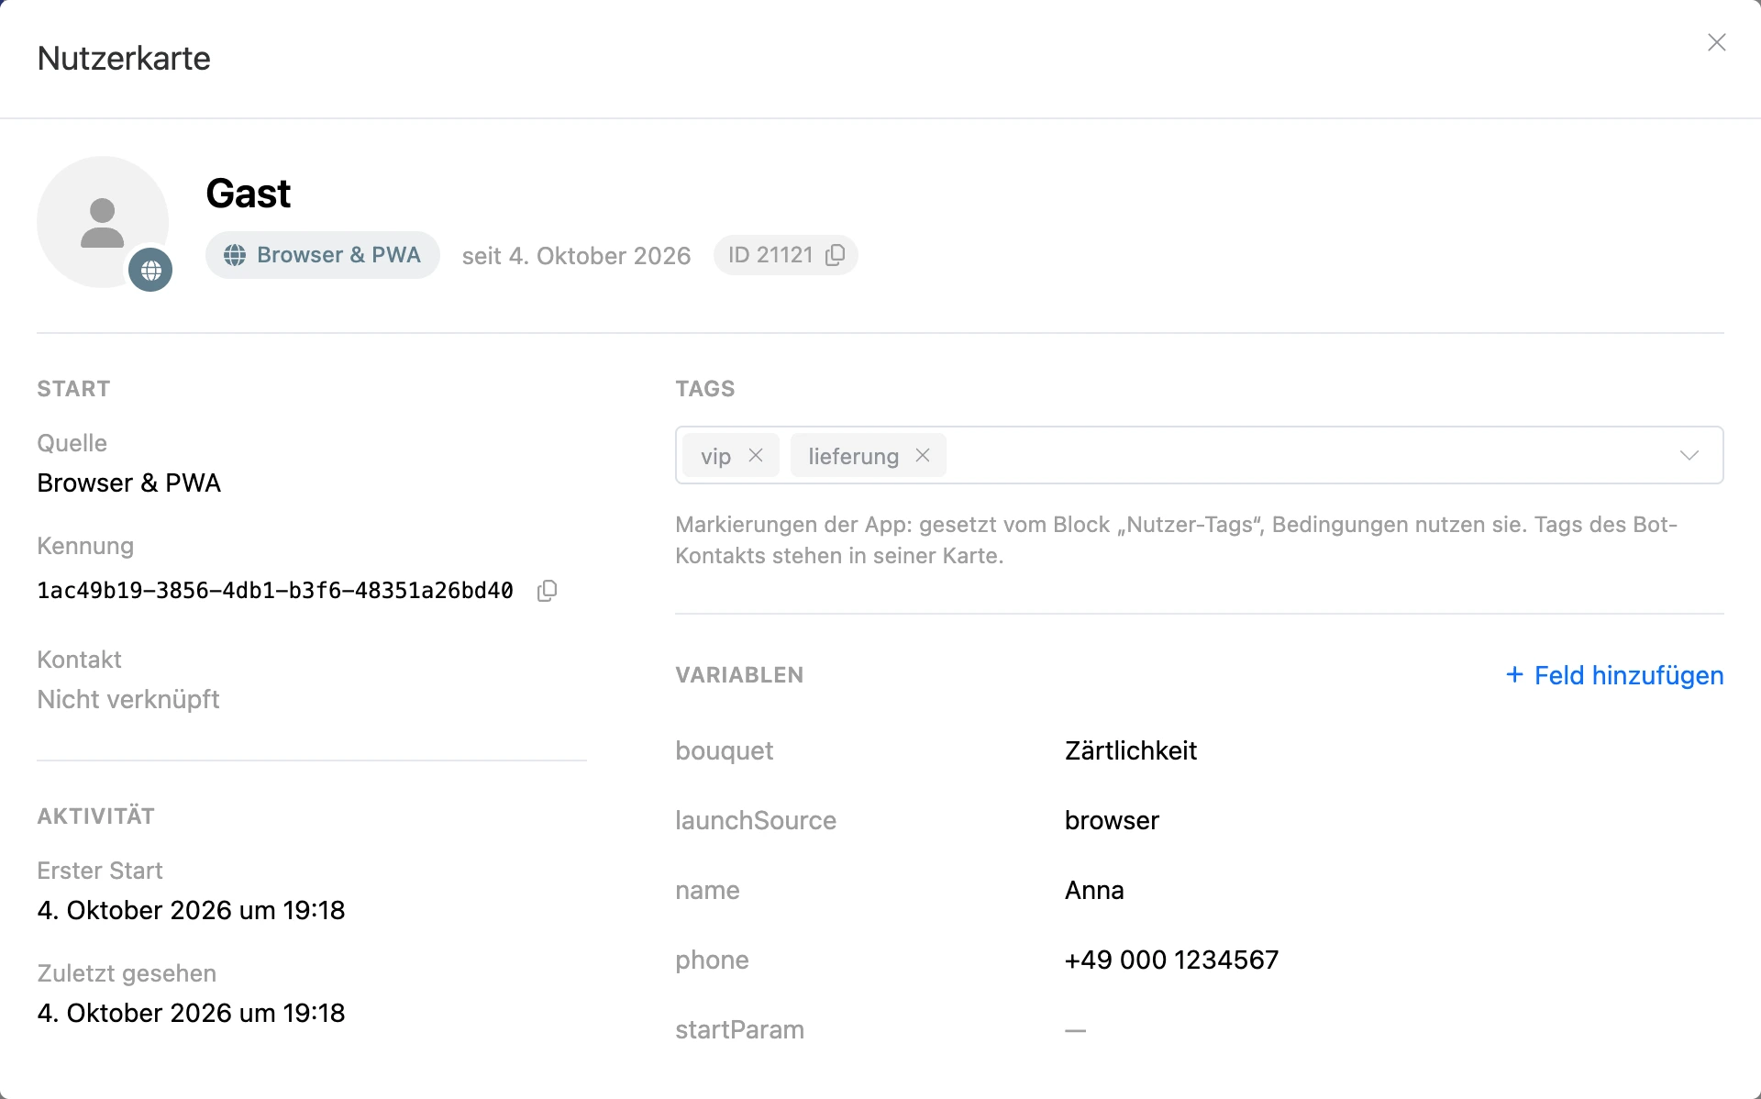1761x1099 pixels.
Task: Click the seit 4. Oktober 2026 text
Action: click(576, 255)
